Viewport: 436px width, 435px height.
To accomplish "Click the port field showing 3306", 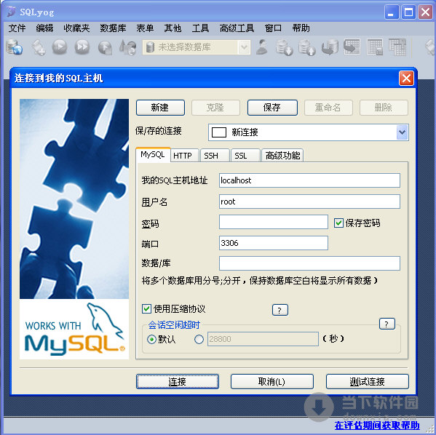I will pyautogui.click(x=274, y=243).
